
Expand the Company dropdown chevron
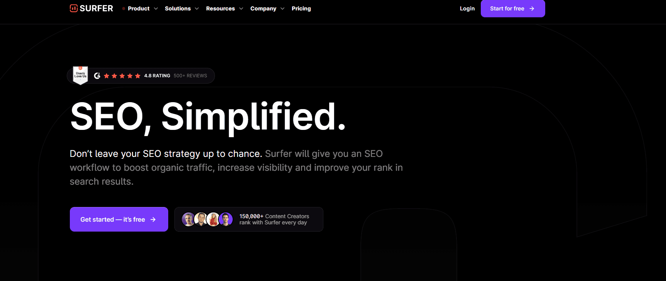click(x=282, y=8)
